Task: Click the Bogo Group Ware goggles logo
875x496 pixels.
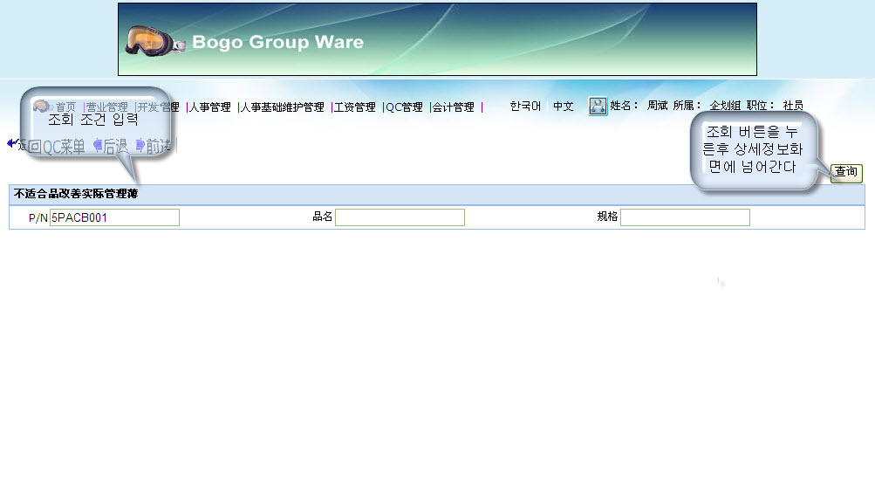Action: coord(155,41)
